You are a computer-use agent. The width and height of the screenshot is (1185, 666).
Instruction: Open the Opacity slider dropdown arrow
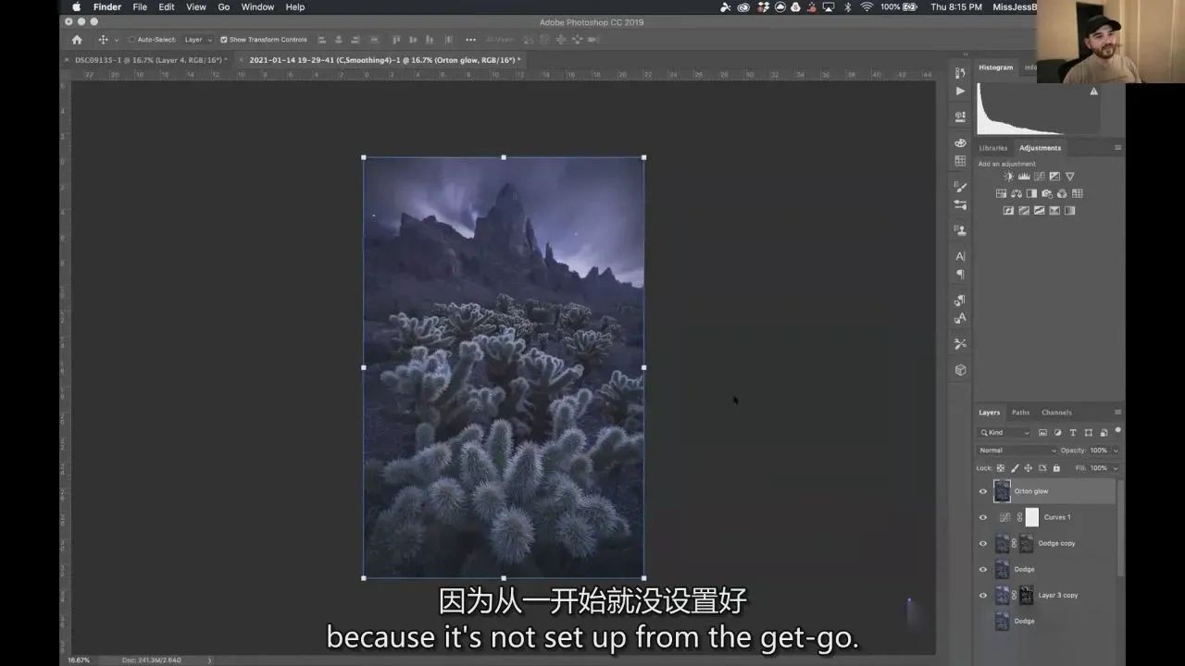tap(1115, 450)
